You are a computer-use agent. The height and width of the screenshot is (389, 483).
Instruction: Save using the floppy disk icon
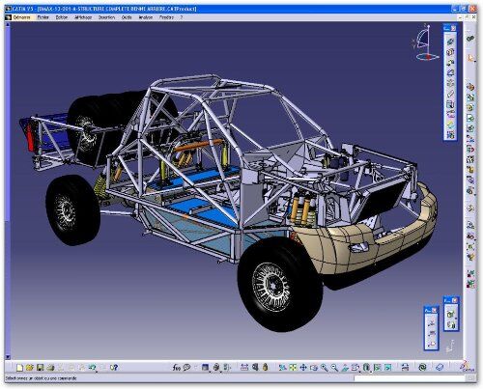[x=41, y=367]
